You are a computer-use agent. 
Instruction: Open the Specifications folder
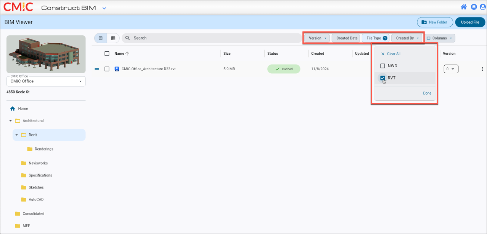pos(40,175)
